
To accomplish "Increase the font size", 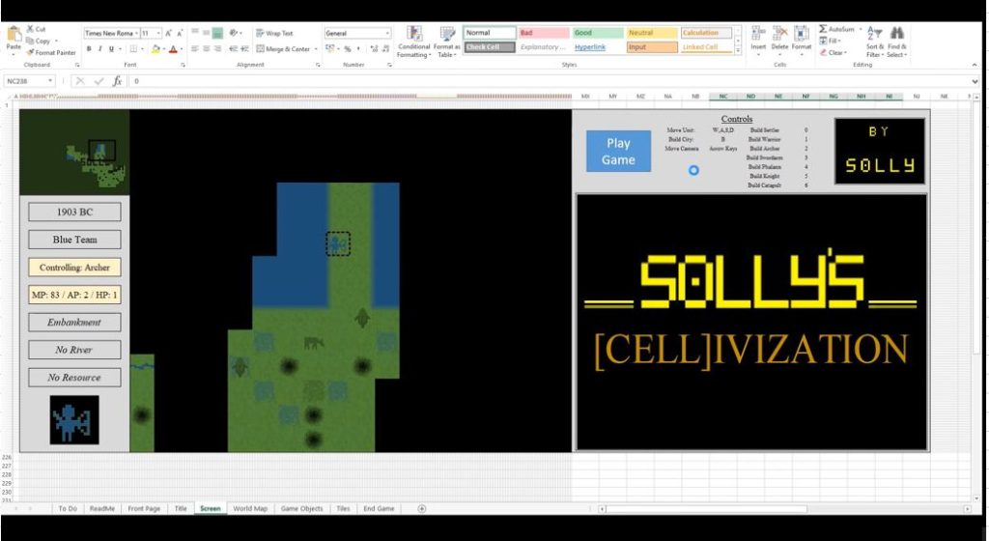I will (169, 34).
